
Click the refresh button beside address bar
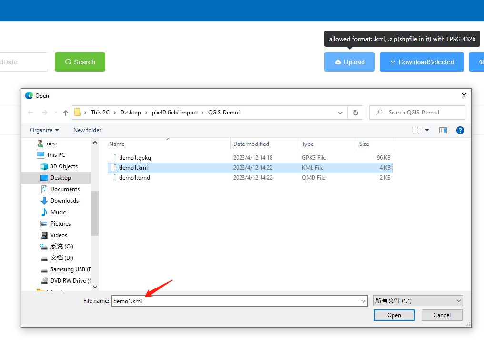click(355, 113)
